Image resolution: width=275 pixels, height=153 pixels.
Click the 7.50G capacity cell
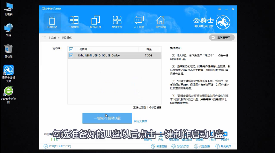click(x=148, y=55)
